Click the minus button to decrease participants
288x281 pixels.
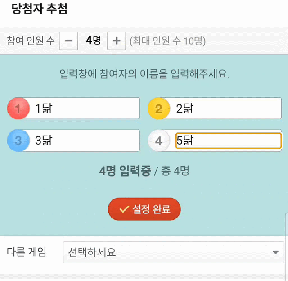pyautogui.click(x=68, y=41)
